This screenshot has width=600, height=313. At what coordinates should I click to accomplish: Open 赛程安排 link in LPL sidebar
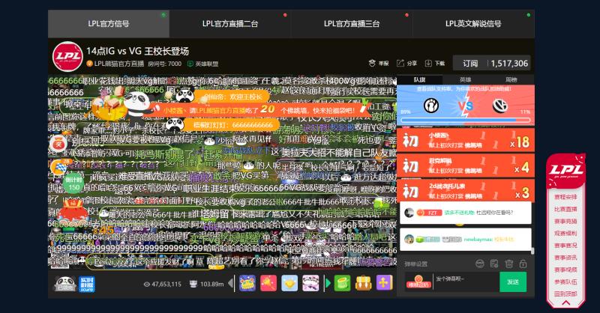(x=565, y=197)
